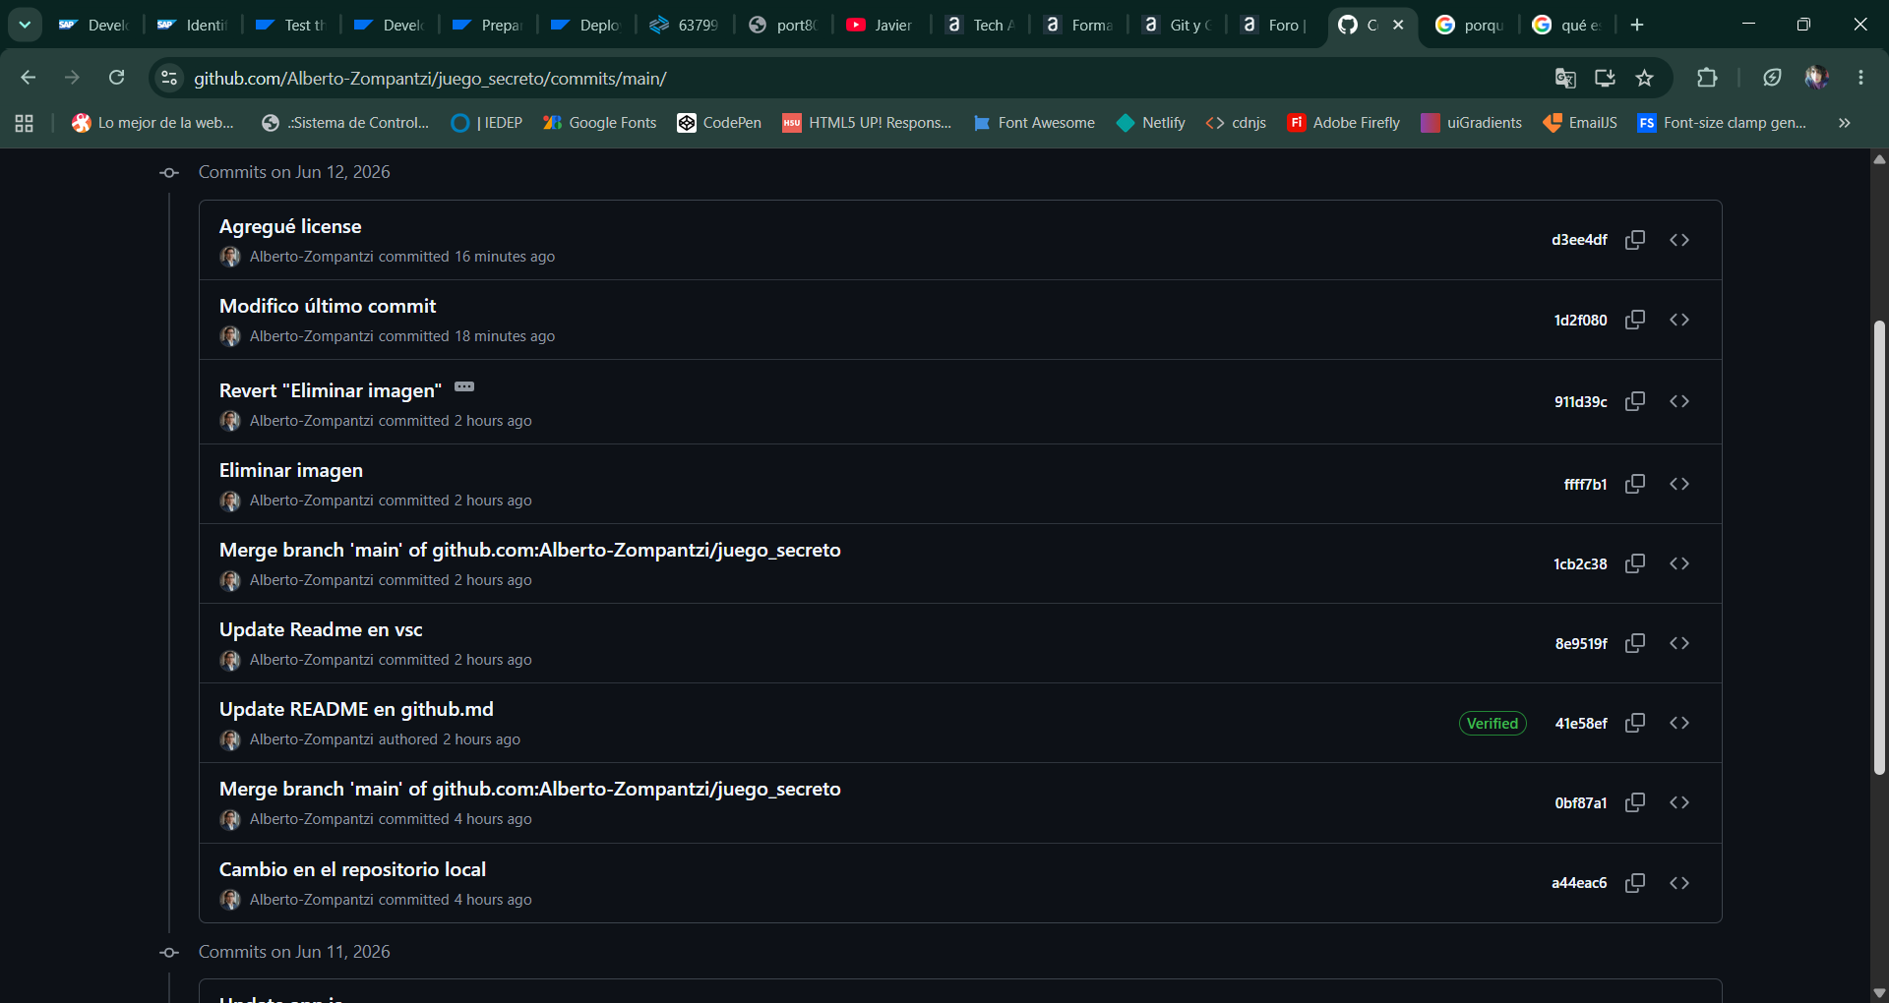Browse repository at commit 41e58ef
1889x1003 pixels.
click(x=1679, y=723)
